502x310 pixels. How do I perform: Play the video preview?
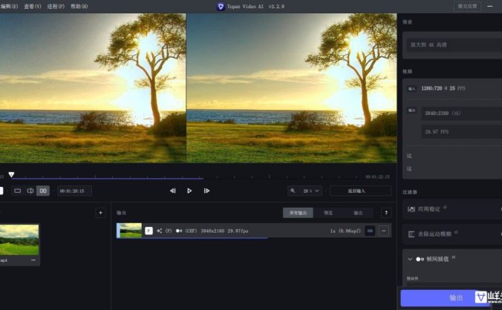coord(189,191)
